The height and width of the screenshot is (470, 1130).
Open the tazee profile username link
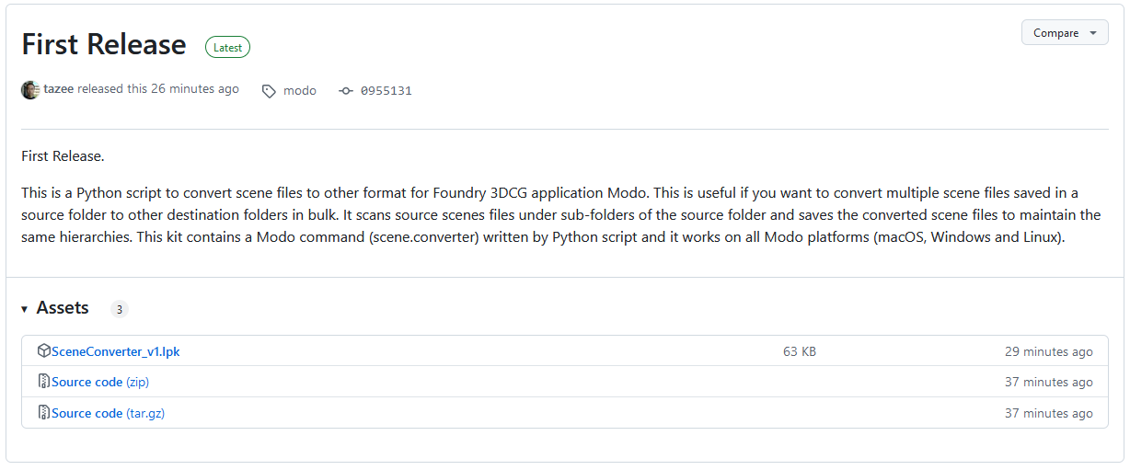59,89
